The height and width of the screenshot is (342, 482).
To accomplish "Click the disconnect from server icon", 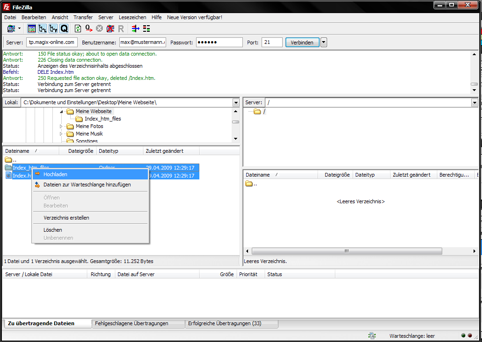I will coord(110,28).
